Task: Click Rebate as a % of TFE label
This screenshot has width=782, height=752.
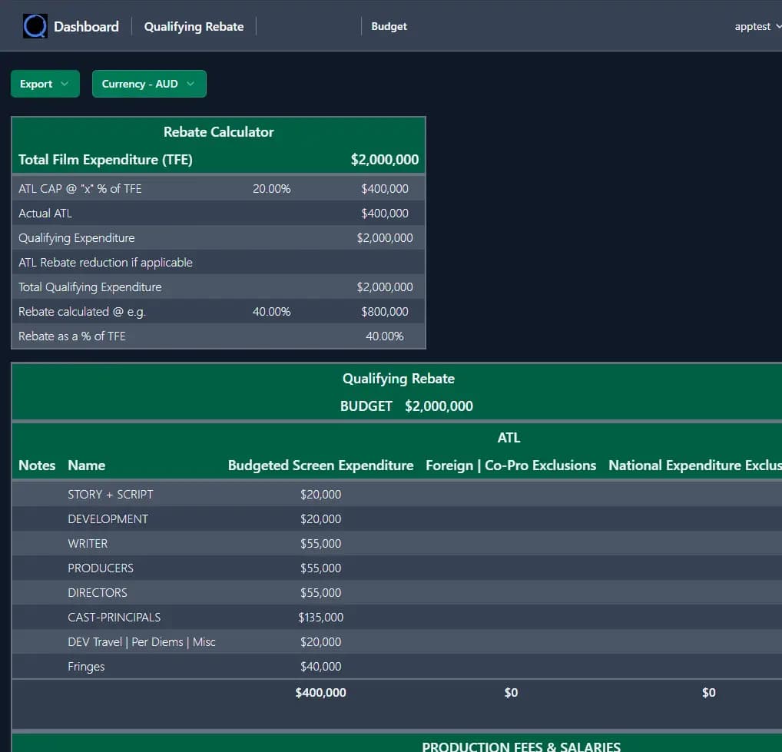Action: pos(71,336)
